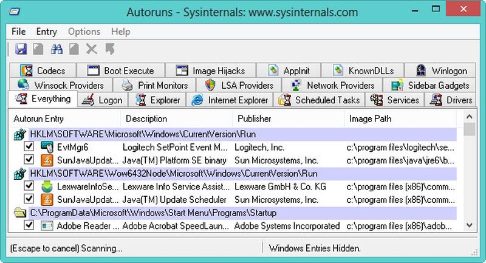The image size is (486, 263).
Task: Click the Save toolbar icon
Action: (x=21, y=49)
